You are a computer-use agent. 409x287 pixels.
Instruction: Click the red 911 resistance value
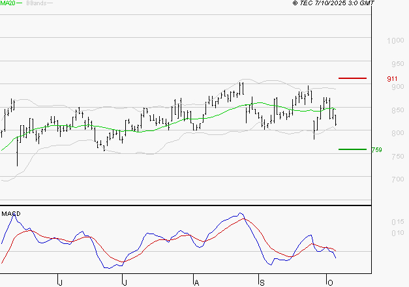(392, 78)
